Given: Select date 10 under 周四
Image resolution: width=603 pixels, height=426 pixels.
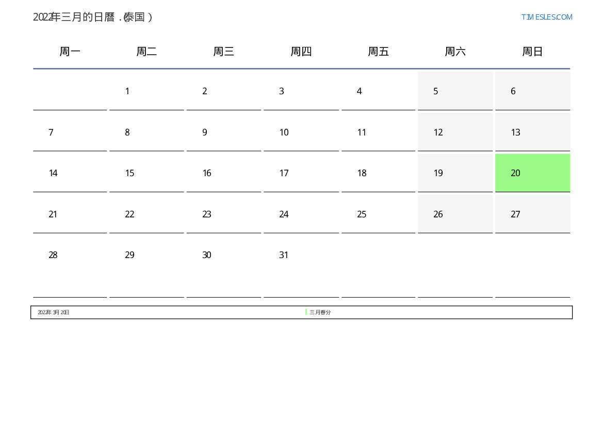Looking at the screenshot, I should 301,132.
